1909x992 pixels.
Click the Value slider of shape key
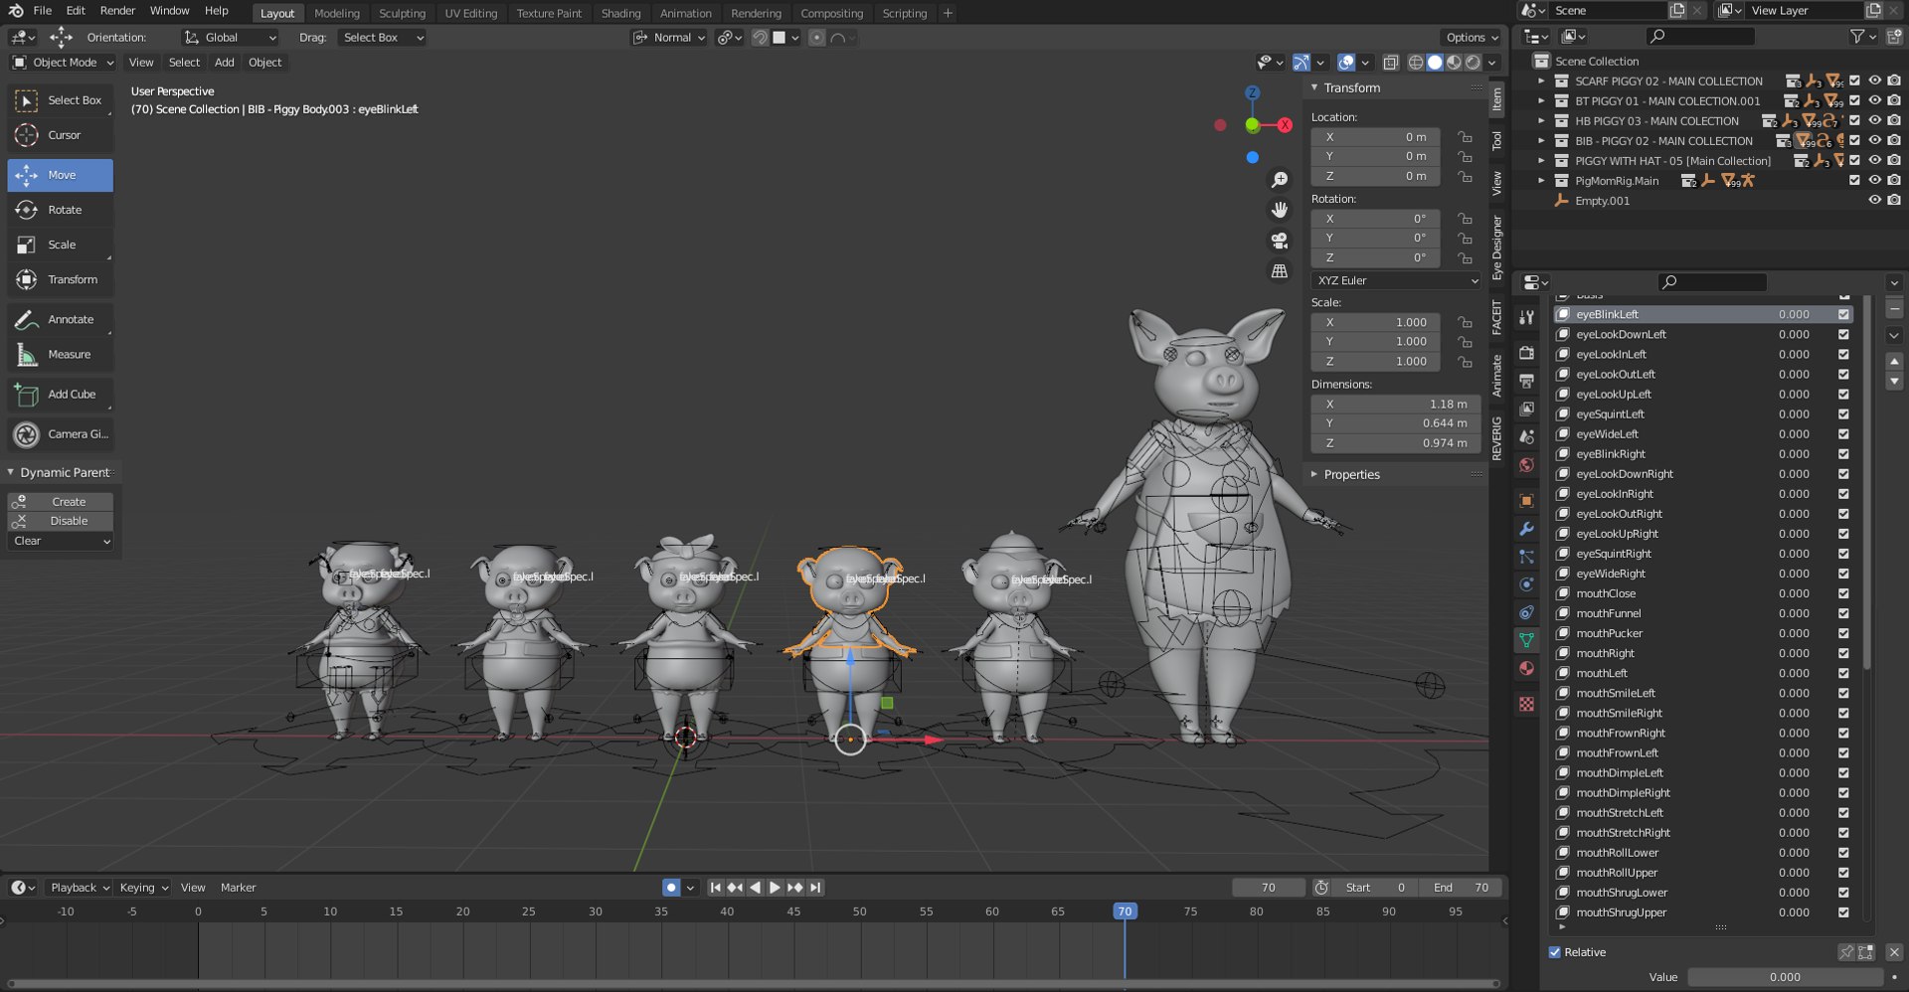click(1784, 977)
